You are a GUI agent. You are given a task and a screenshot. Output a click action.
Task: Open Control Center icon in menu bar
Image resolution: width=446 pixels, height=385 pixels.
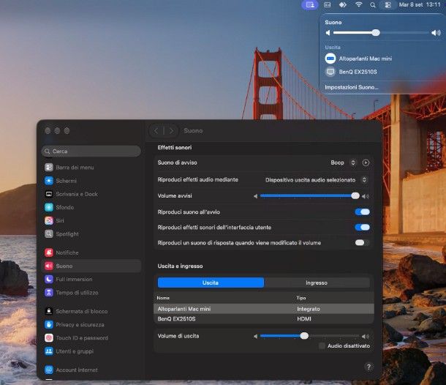pos(388,5)
